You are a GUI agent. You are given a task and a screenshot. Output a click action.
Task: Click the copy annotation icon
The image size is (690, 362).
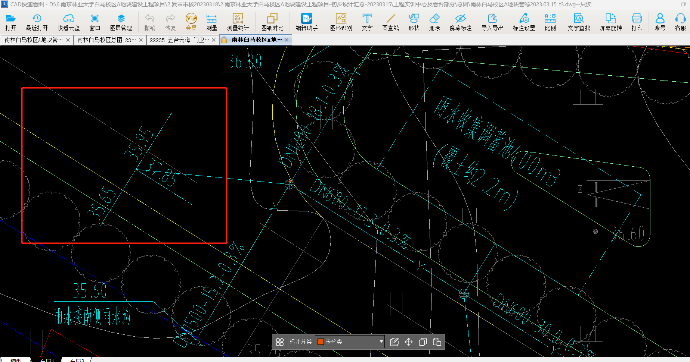(x=423, y=342)
